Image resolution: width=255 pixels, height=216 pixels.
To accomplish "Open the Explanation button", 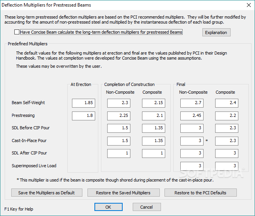I will (216, 33).
